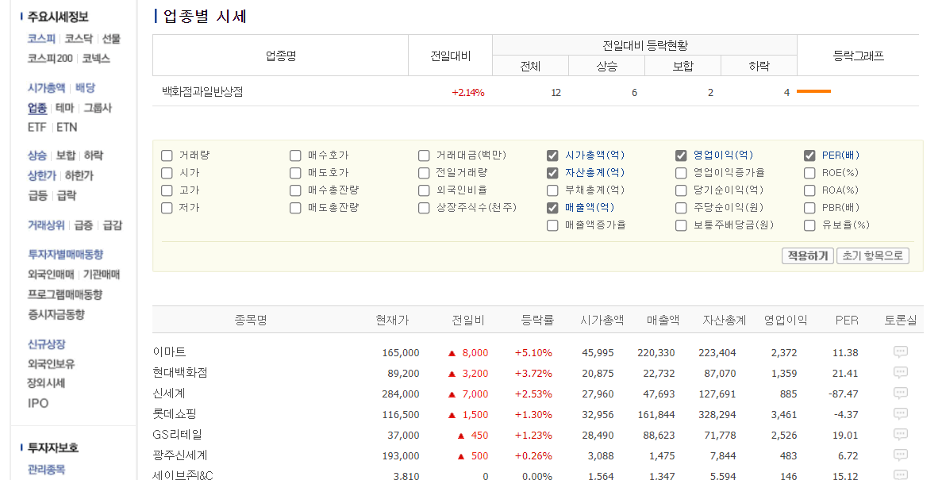
Task: Open 상한가 list link
Action: pos(41,175)
